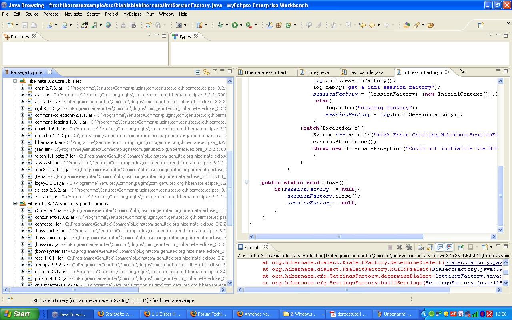Click Open Console icon in Console view

(x=485, y=248)
